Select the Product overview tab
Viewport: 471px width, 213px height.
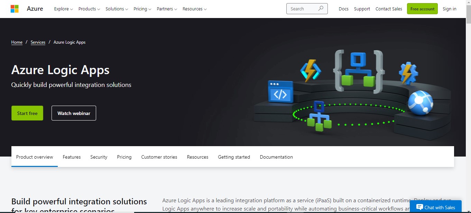pos(35,157)
